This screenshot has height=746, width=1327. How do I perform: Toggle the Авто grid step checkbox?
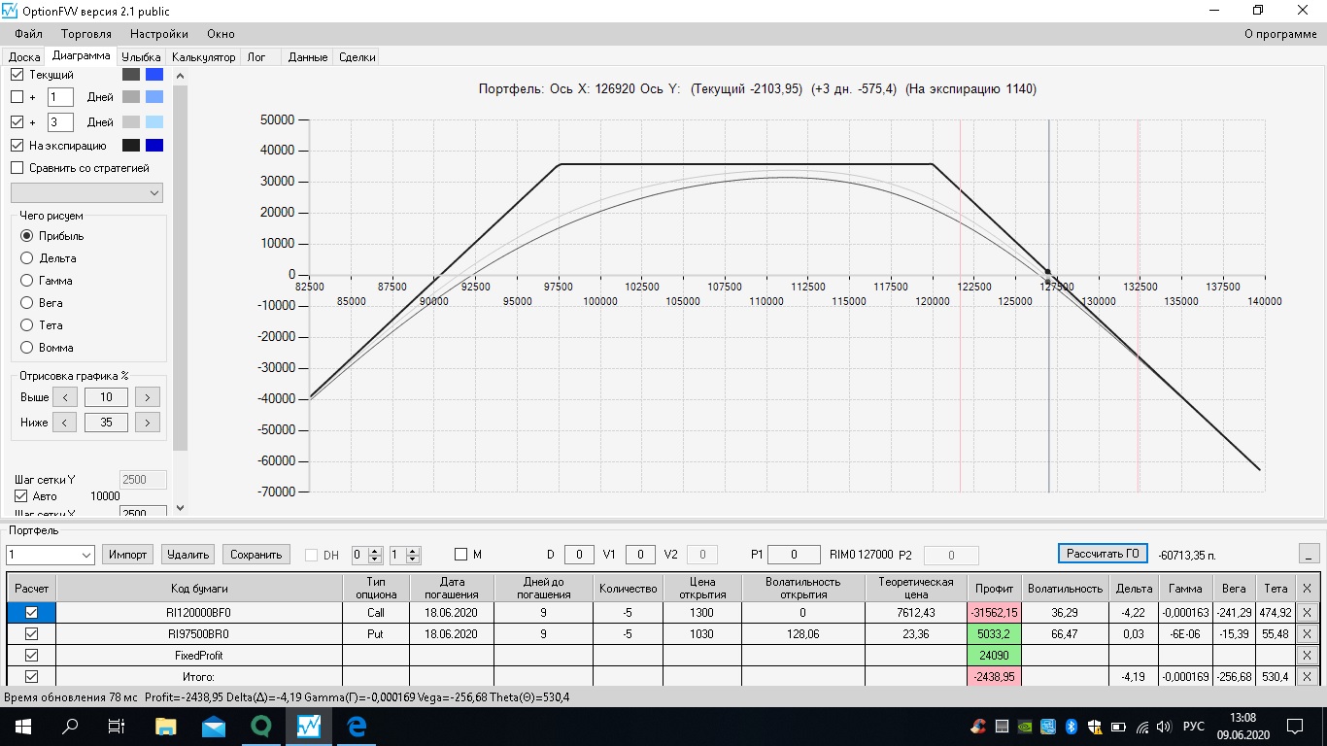pyautogui.click(x=21, y=496)
